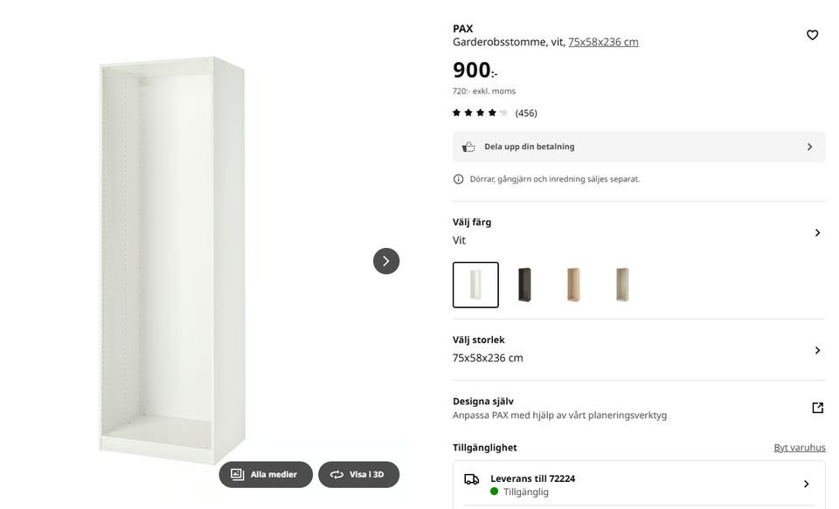Open Leverans till 72224 details
Viewport: 839px width, 509px height.
[x=806, y=484]
